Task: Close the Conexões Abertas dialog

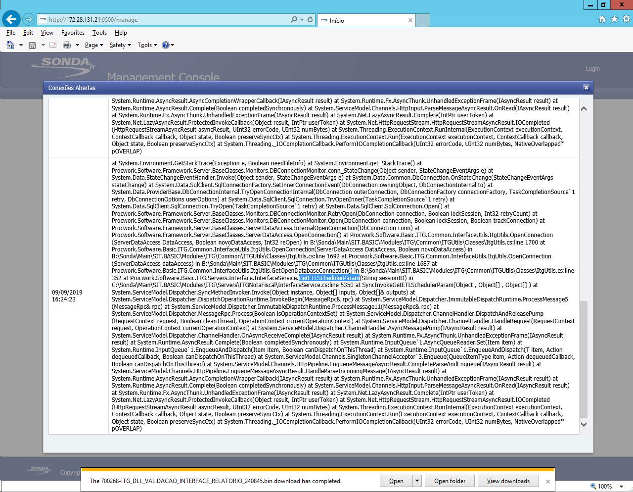Action: [x=586, y=88]
